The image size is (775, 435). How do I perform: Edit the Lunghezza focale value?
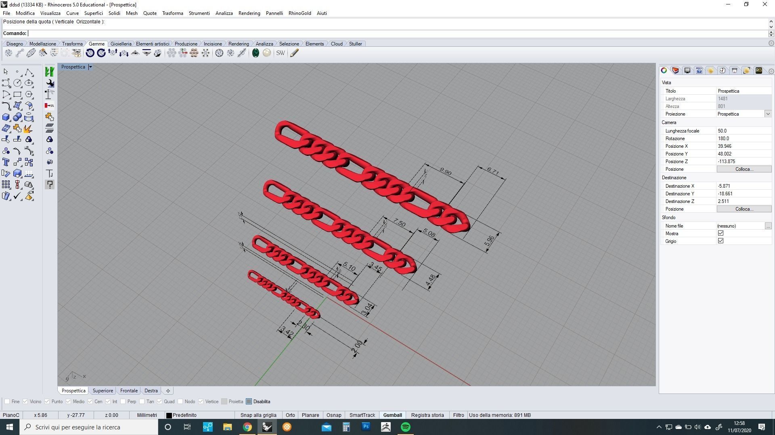744,131
